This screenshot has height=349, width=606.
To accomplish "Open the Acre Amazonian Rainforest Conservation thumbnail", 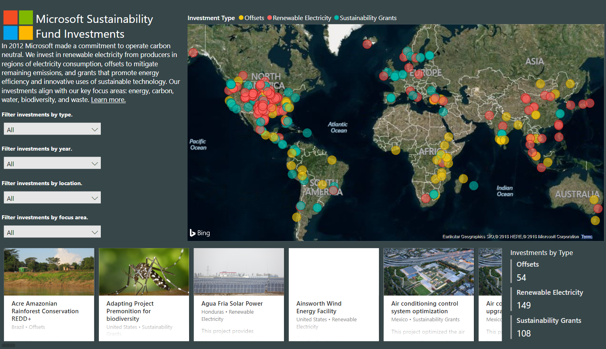I will point(49,272).
